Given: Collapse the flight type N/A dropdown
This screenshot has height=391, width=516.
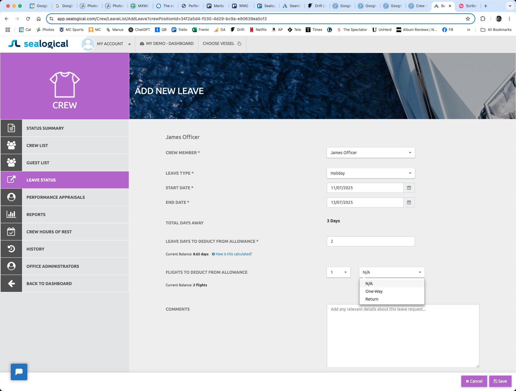Looking at the screenshot, I should [x=392, y=272].
